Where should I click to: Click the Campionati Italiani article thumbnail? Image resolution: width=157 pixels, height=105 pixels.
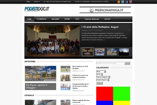pos(65,87)
